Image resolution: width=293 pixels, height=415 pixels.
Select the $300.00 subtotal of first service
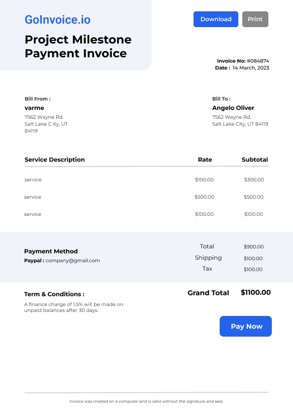pyautogui.click(x=254, y=180)
